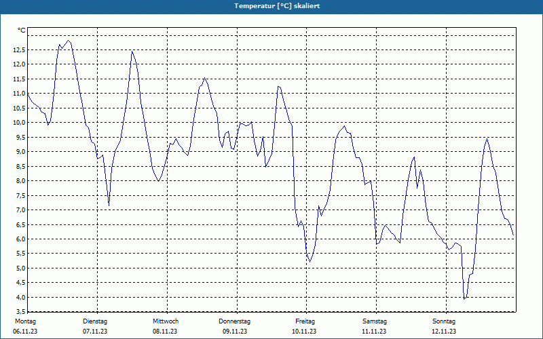Click the 12,5 y-axis value
The height and width of the screenshot is (339, 543).
point(19,49)
